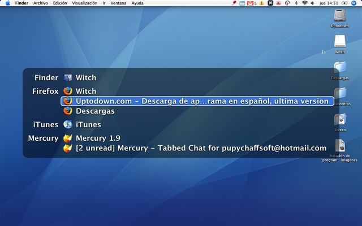Click the red bug-shaped menu bar icon
The width and height of the screenshot is (362, 226).
pyautogui.click(x=279, y=3)
